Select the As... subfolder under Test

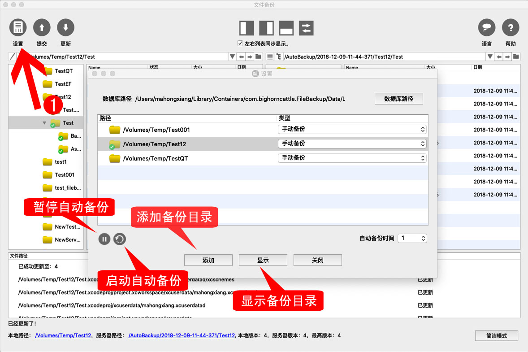(x=70, y=149)
